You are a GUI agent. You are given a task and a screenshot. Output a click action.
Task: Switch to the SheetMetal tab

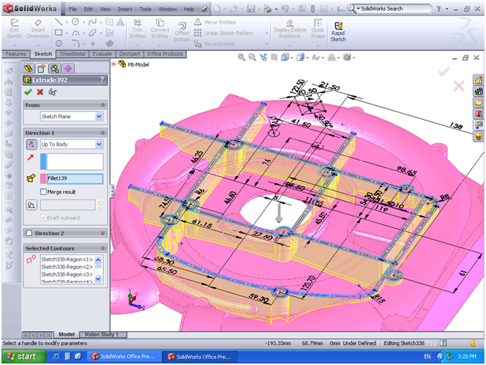73,54
